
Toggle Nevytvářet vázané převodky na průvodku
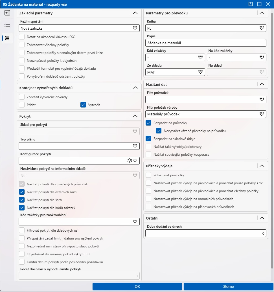point(159,131)
